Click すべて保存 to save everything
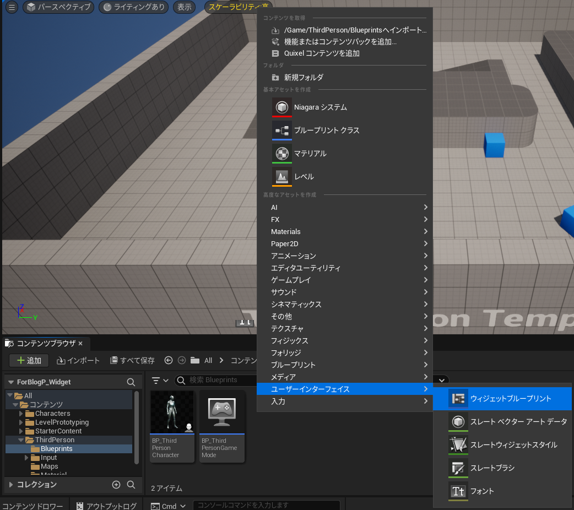The image size is (574, 510). point(133,361)
